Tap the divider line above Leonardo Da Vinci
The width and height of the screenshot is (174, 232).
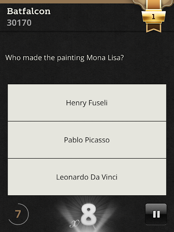87,159
